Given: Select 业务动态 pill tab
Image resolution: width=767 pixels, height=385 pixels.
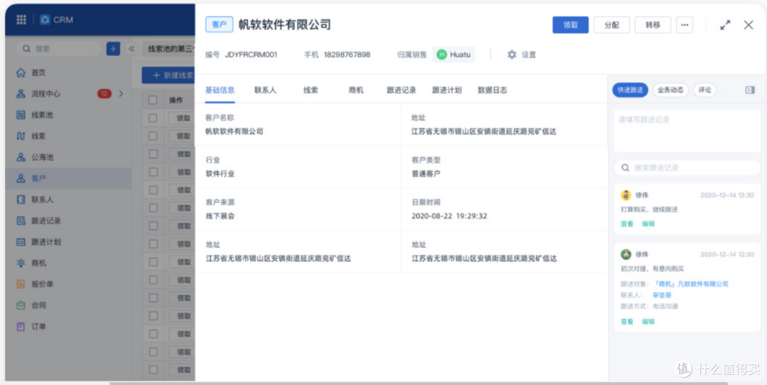Looking at the screenshot, I should (670, 90).
